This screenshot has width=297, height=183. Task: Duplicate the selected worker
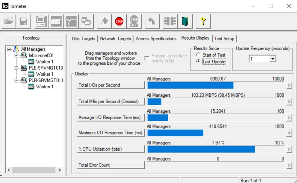click(x=86, y=21)
